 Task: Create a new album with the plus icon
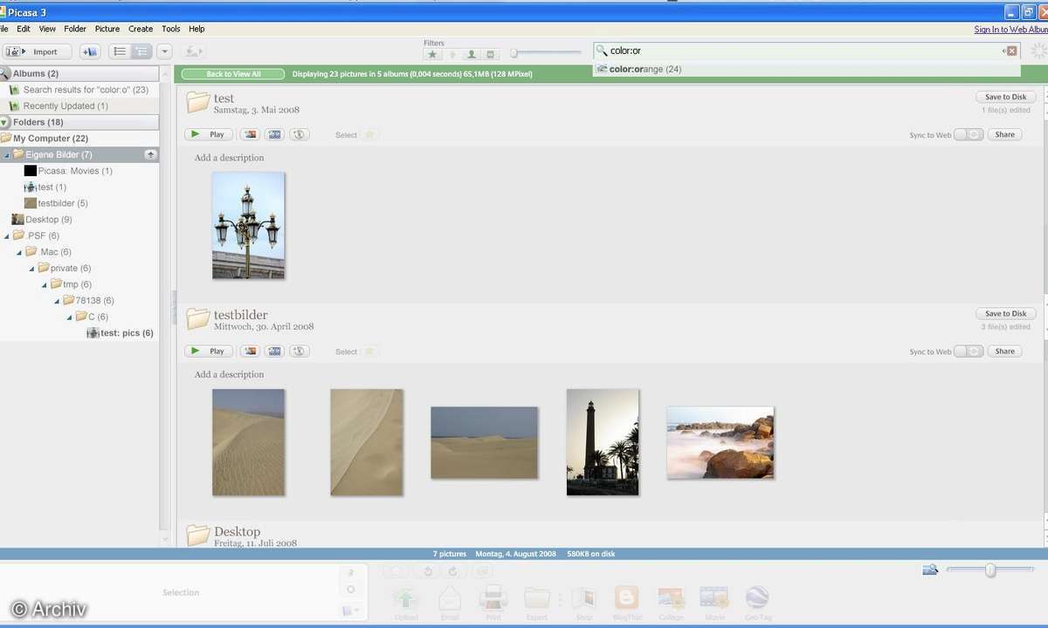click(90, 51)
